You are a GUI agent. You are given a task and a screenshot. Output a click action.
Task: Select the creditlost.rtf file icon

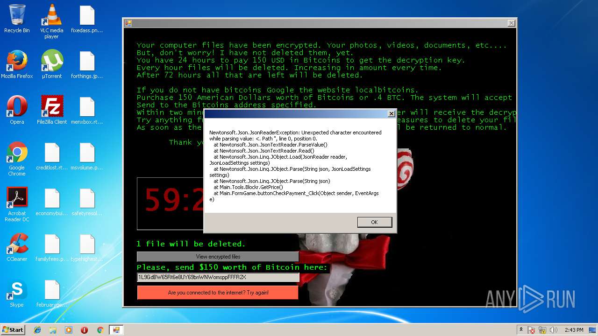(51, 156)
